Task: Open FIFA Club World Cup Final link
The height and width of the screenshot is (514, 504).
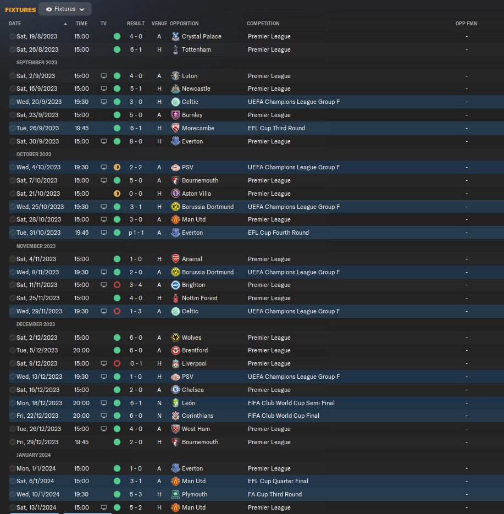Action: (x=284, y=416)
